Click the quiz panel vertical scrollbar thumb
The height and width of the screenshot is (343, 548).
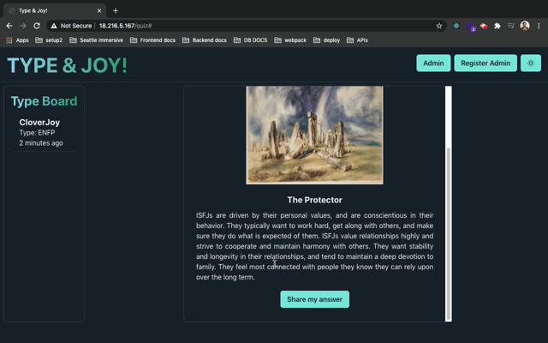pyautogui.click(x=449, y=234)
